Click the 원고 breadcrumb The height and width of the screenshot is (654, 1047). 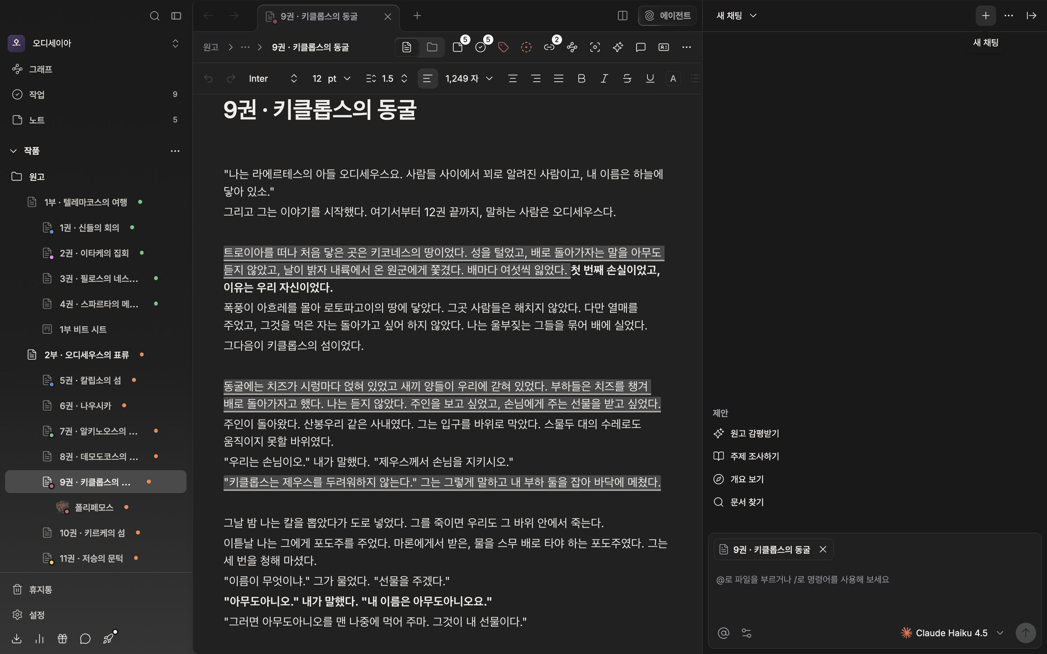point(211,47)
